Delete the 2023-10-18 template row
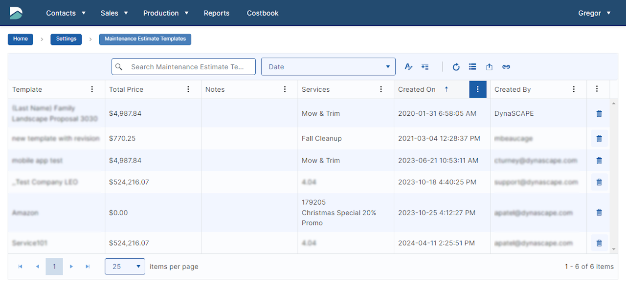 599,182
